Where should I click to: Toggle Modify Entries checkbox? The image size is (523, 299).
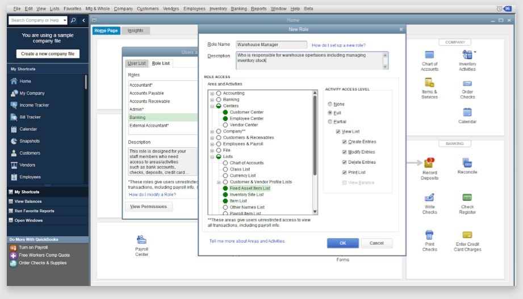[x=344, y=152]
